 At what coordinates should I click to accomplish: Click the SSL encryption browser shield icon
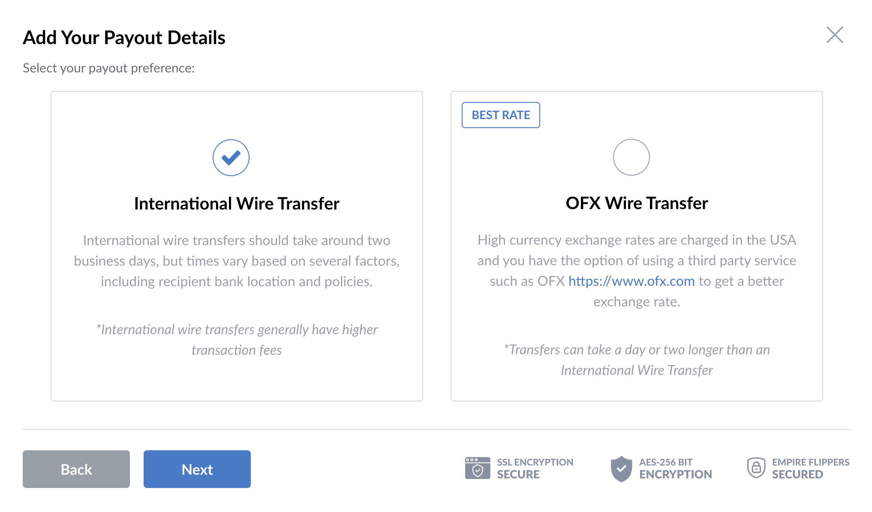coord(478,468)
